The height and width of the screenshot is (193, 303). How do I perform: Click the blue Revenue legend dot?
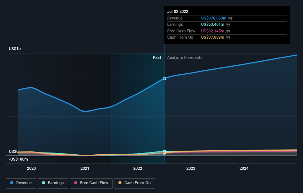pos(12,183)
